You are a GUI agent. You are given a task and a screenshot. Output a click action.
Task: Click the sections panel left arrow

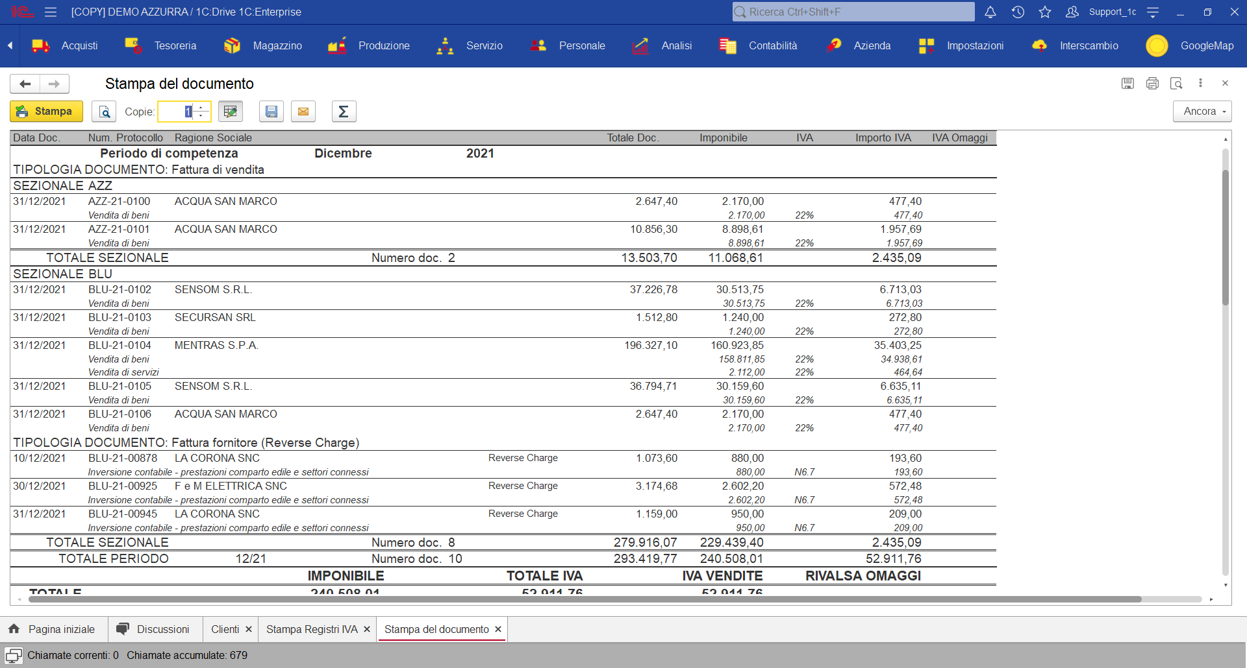coord(10,45)
